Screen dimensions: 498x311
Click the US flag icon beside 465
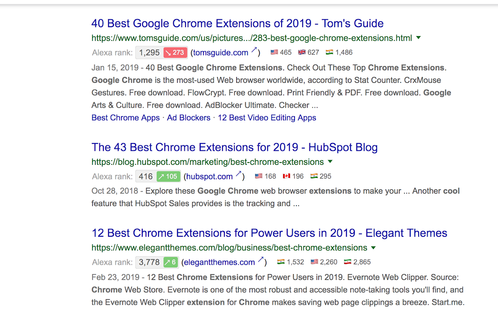point(274,52)
